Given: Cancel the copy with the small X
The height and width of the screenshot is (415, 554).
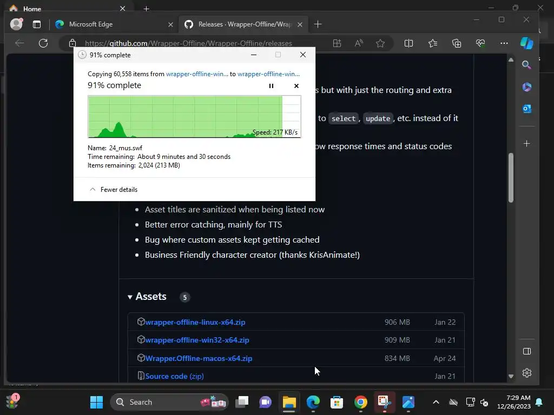Looking at the screenshot, I should coord(296,86).
